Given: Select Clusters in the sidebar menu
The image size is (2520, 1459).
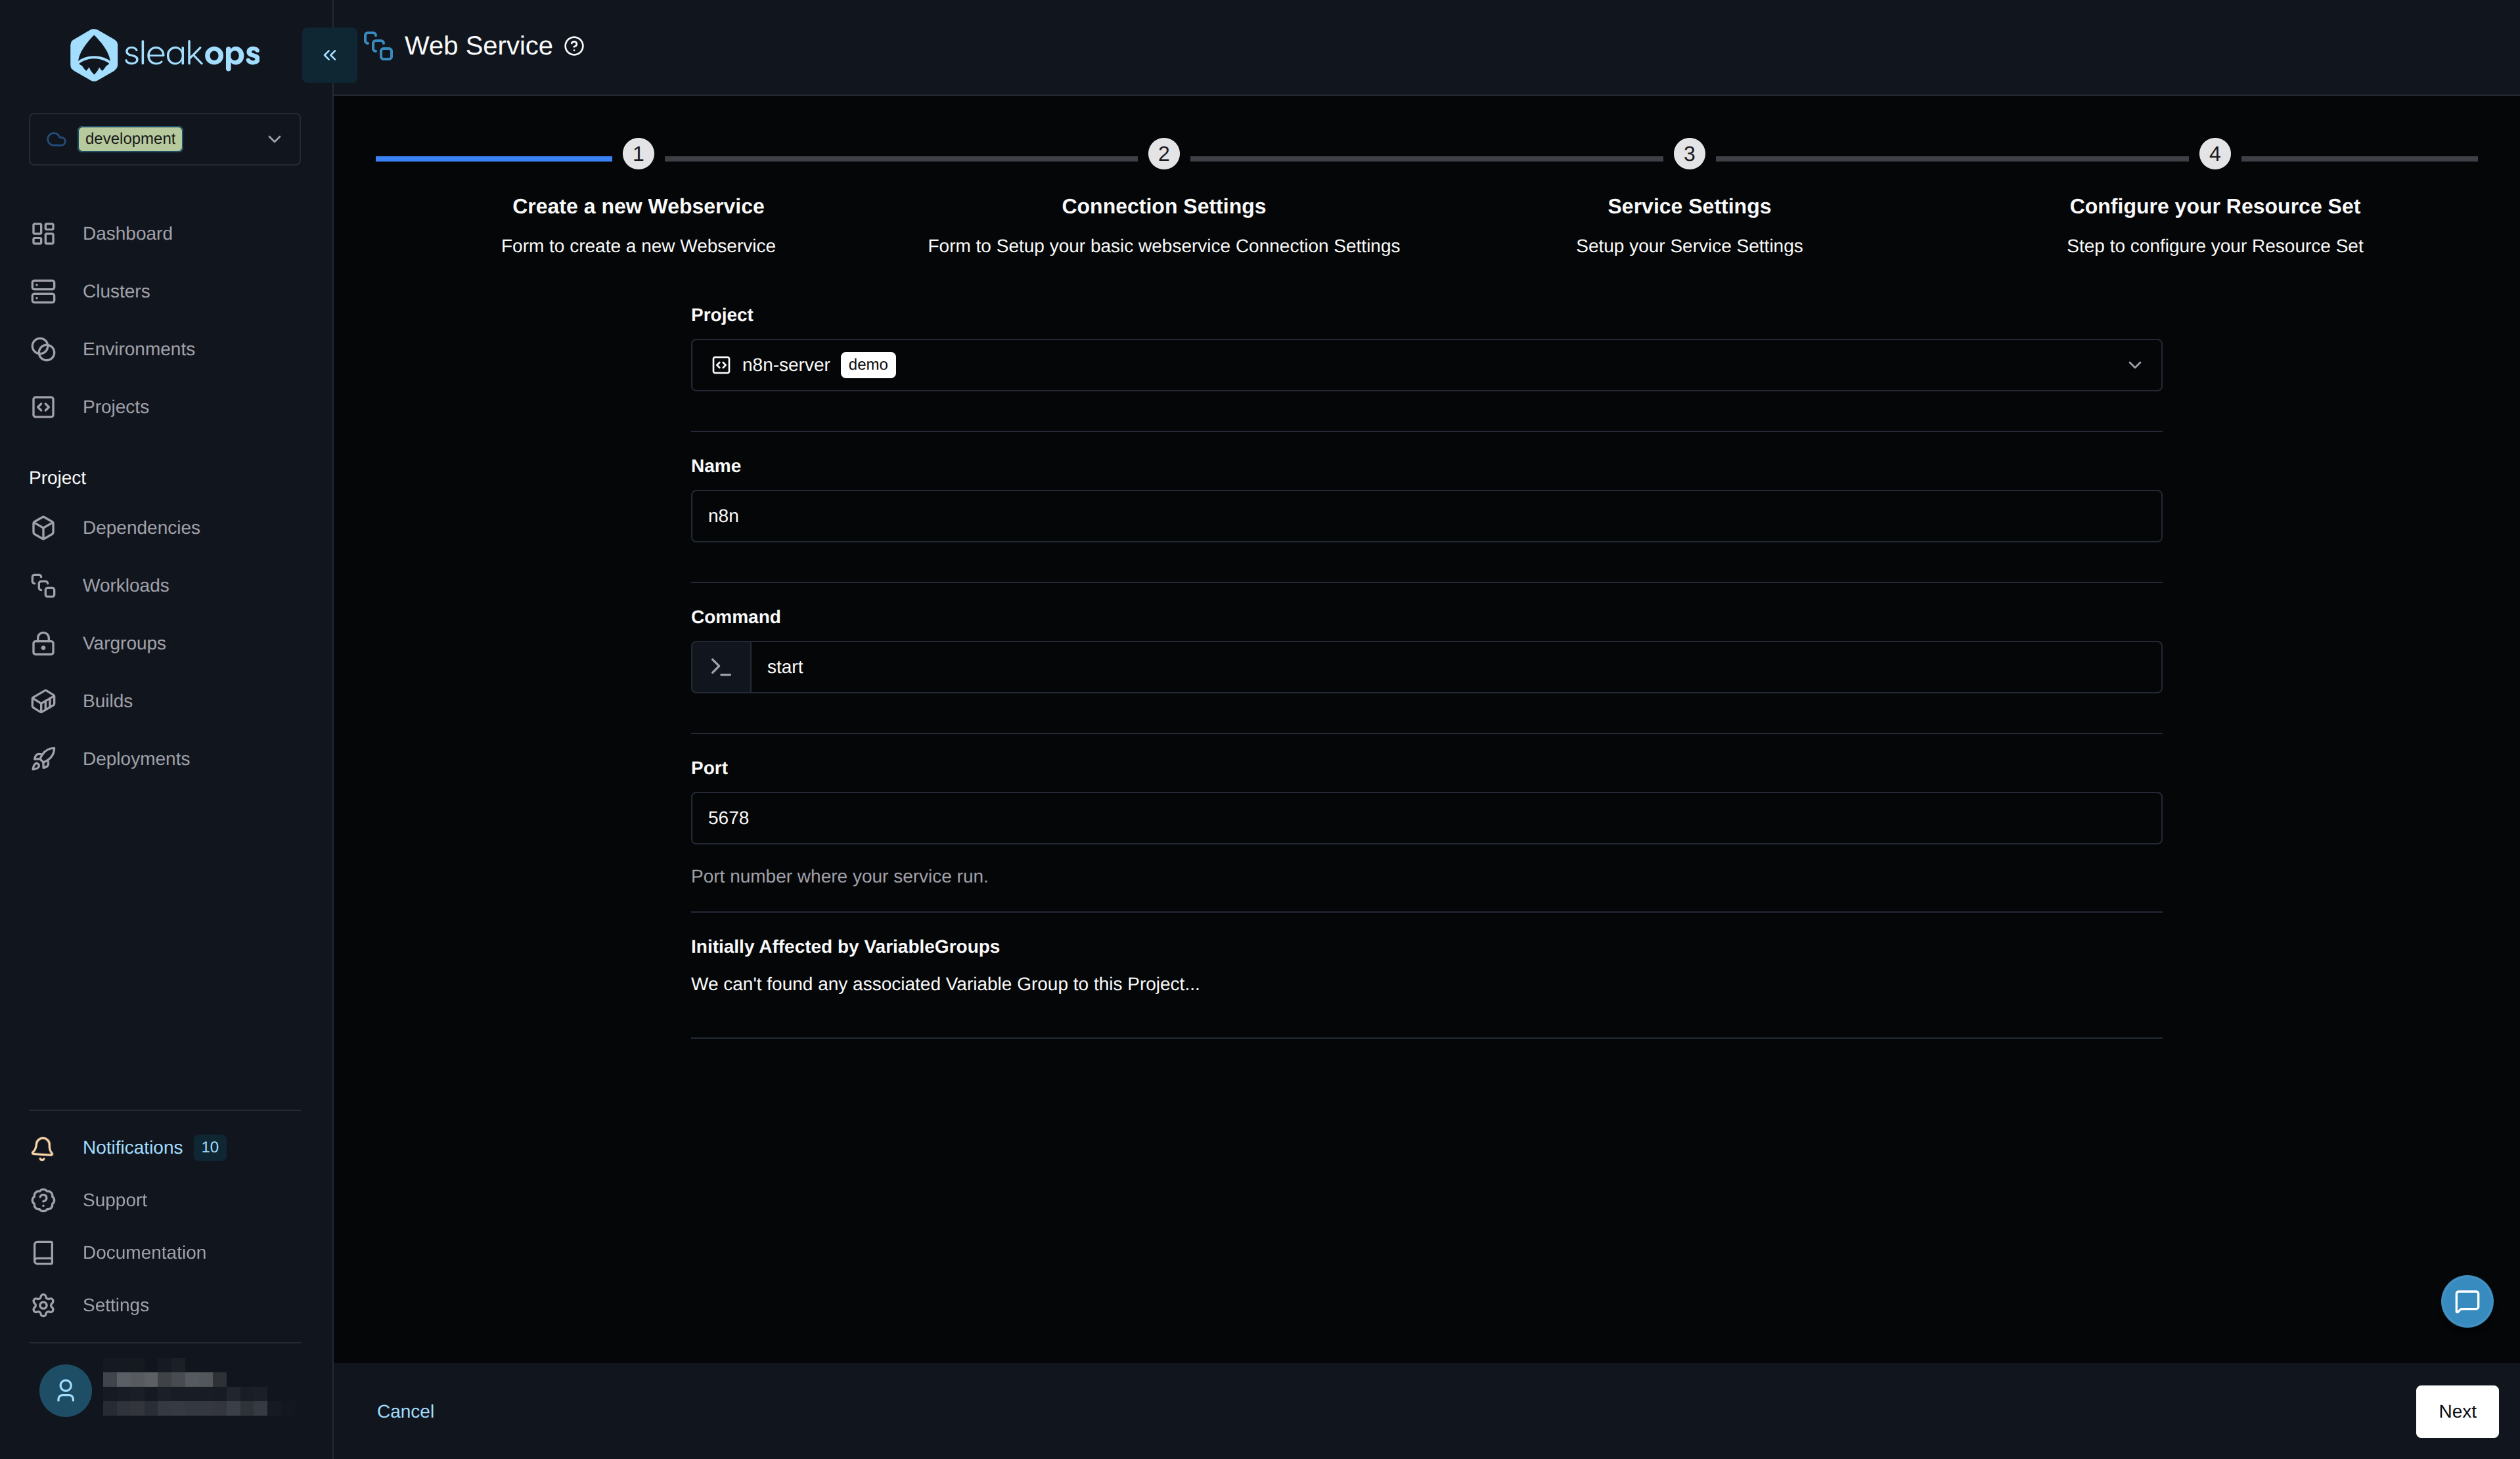Looking at the screenshot, I should [43, 291].
